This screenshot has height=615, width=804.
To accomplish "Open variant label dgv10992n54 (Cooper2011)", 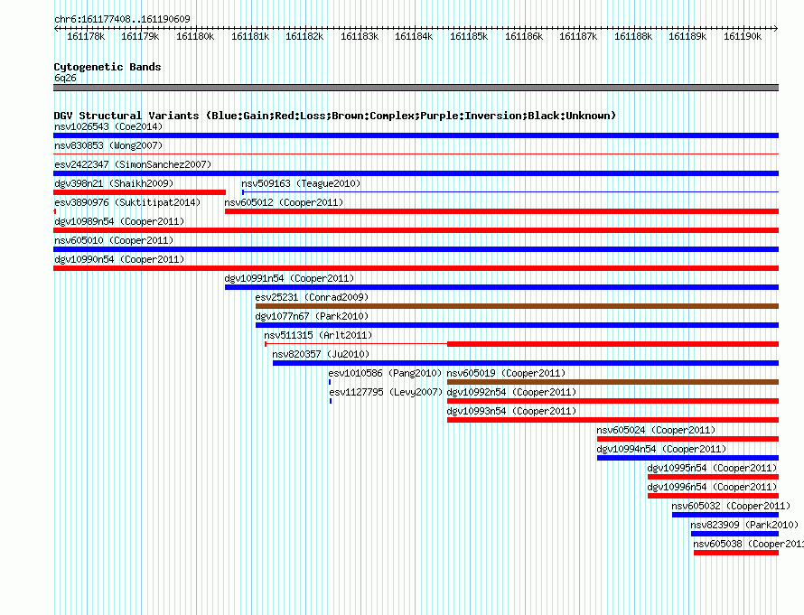I will [x=511, y=392].
